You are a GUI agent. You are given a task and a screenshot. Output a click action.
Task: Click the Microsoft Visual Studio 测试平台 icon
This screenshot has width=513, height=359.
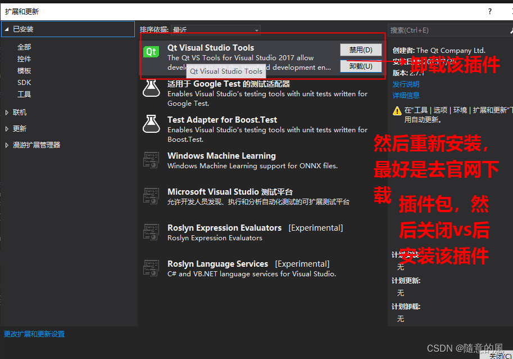click(x=151, y=196)
